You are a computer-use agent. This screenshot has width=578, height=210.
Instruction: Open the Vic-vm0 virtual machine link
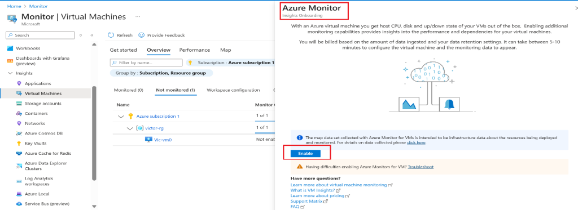coord(163,140)
